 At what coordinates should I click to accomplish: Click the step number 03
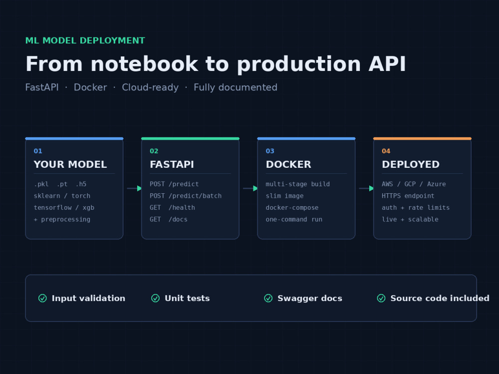tap(270, 151)
